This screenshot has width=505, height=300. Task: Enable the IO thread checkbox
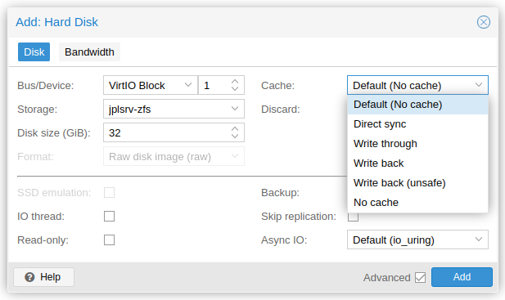pyautogui.click(x=109, y=217)
